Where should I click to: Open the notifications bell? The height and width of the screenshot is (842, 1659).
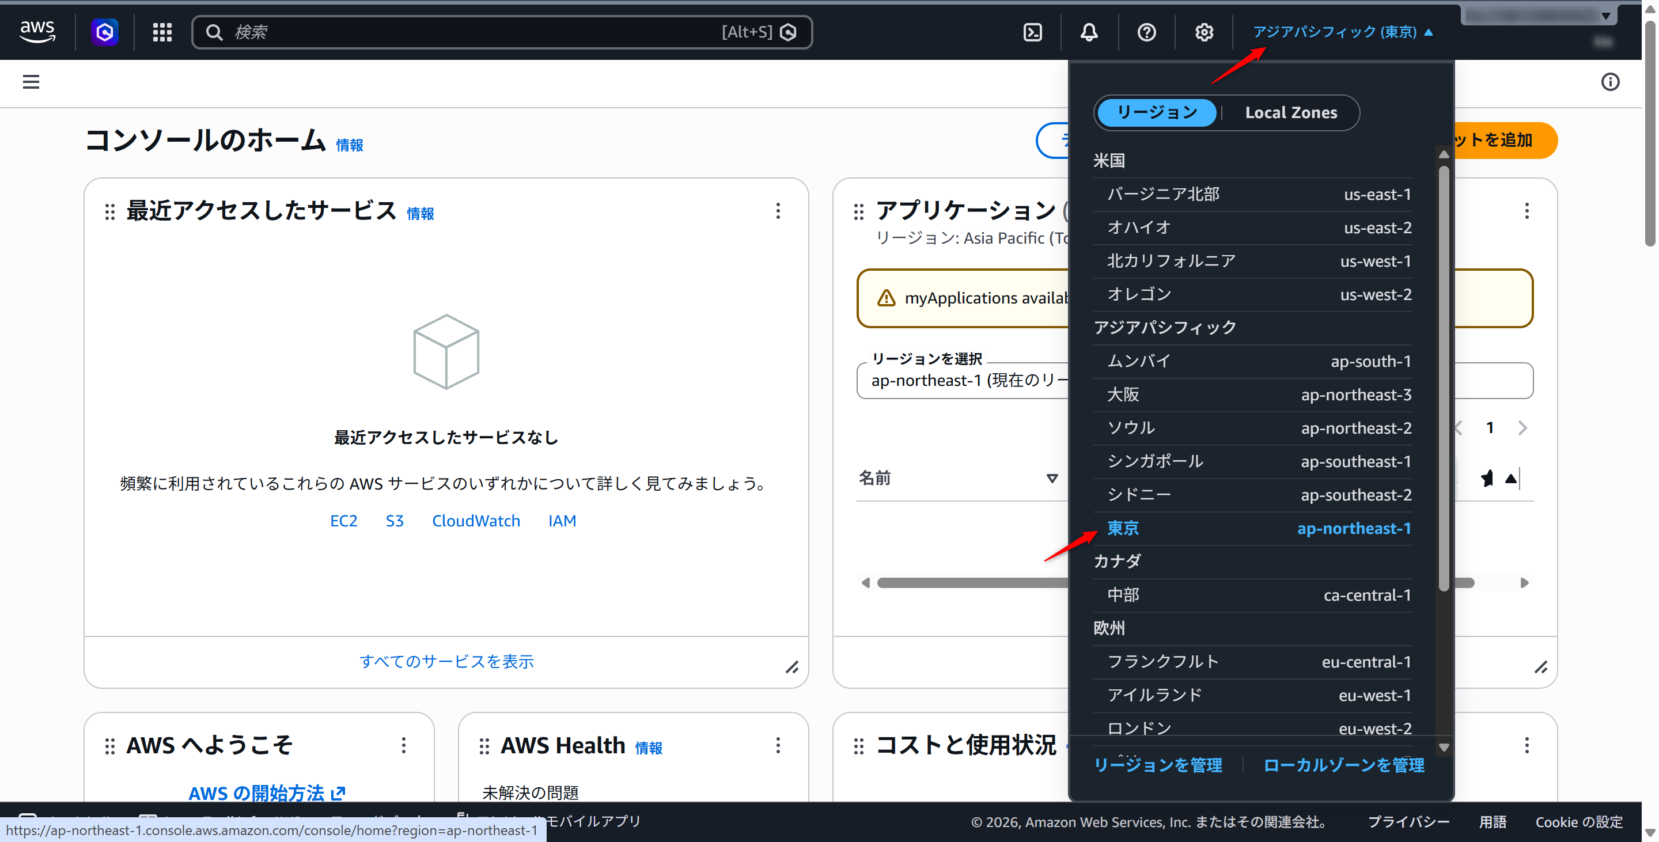(x=1089, y=32)
